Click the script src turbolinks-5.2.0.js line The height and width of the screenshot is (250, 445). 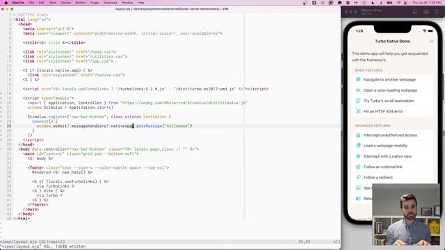pyautogui.click(x=145, y=89)
